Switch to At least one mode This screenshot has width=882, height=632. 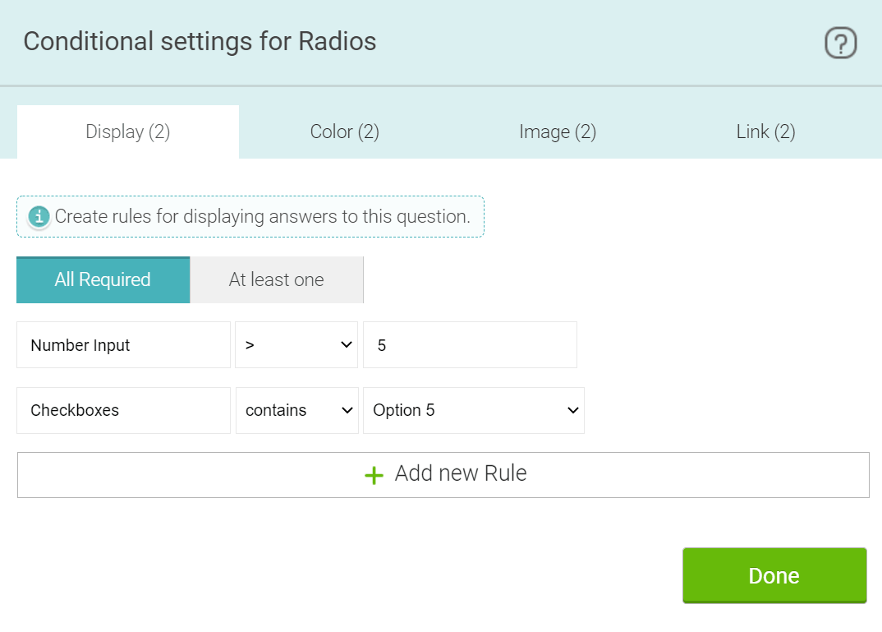276,279
